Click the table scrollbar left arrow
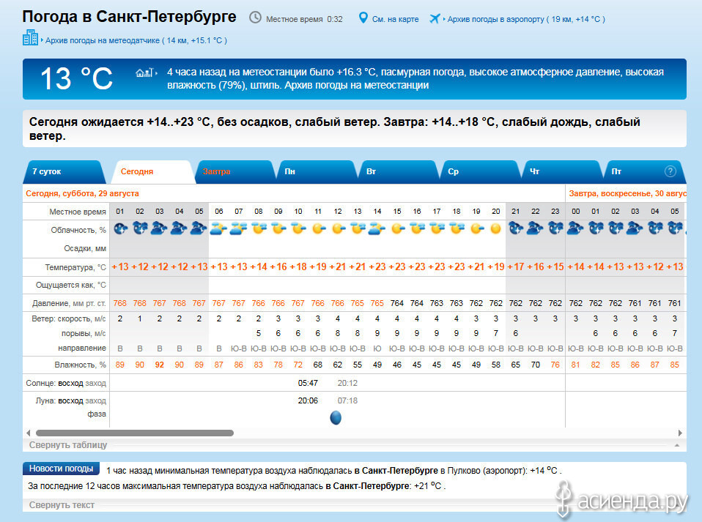The width and height of the screenshot is (702, 522). pyautogui.click(x=28, y=433)
